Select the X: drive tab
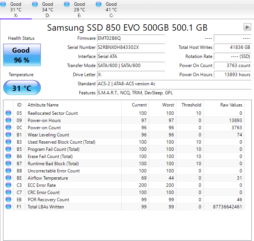The height and width of the screenshot is (241, 254). point(16,9)
